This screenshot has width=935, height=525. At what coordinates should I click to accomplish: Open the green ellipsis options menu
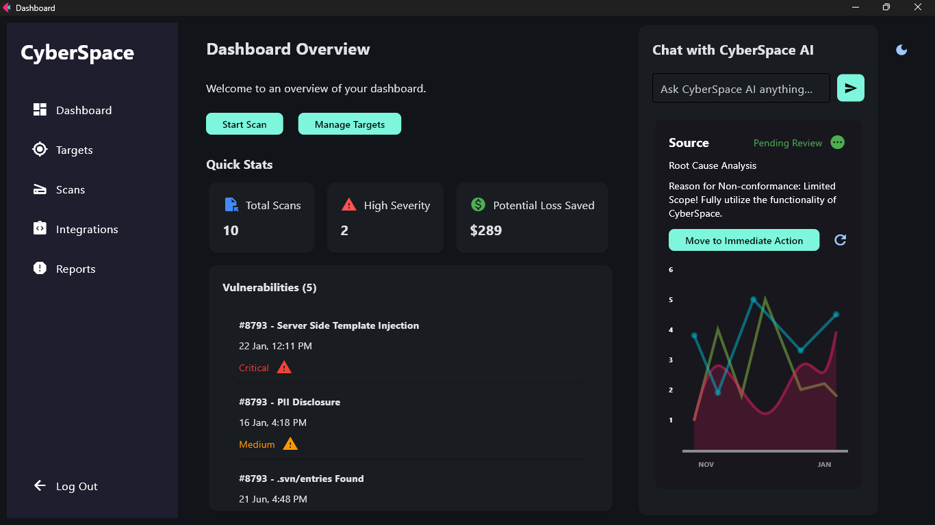pyautogui.click(x=837, y=143)
